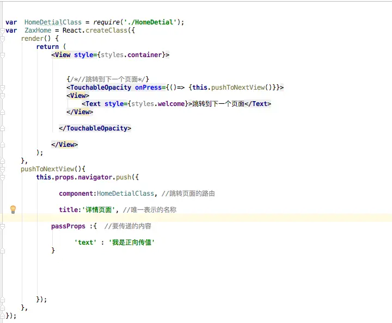Click the welcome style property
This screenshot has width=392, height=323.
pyautogui.click(x=171, y=104)
